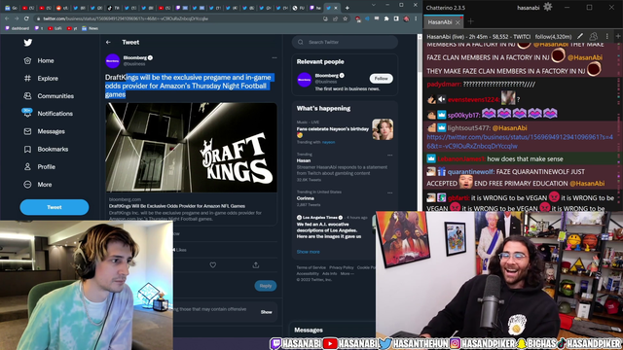Open Chatterino settings gear icon

547,7
